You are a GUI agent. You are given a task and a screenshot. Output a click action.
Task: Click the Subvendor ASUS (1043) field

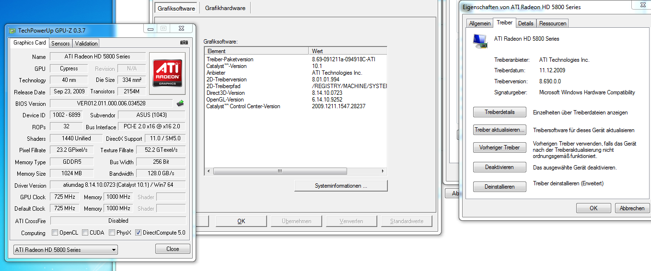tap(151, 115)
